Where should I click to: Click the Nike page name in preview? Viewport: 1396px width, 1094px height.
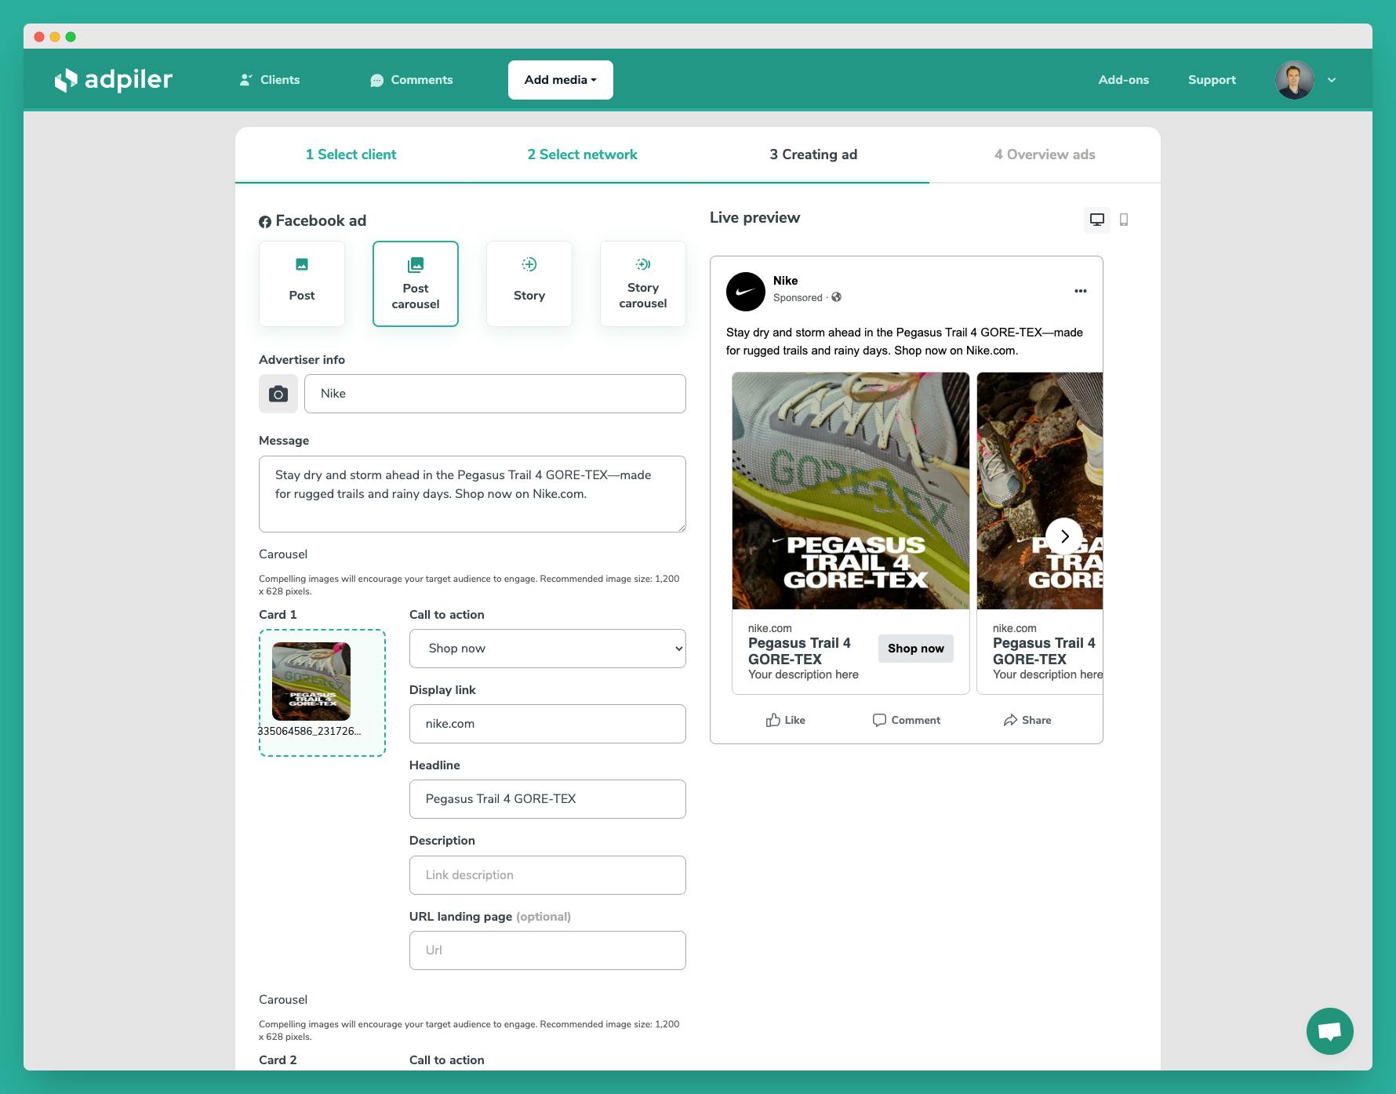785,281
